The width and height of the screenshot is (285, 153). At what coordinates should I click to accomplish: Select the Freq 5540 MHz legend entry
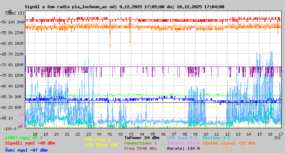click(x=140, y=148)
